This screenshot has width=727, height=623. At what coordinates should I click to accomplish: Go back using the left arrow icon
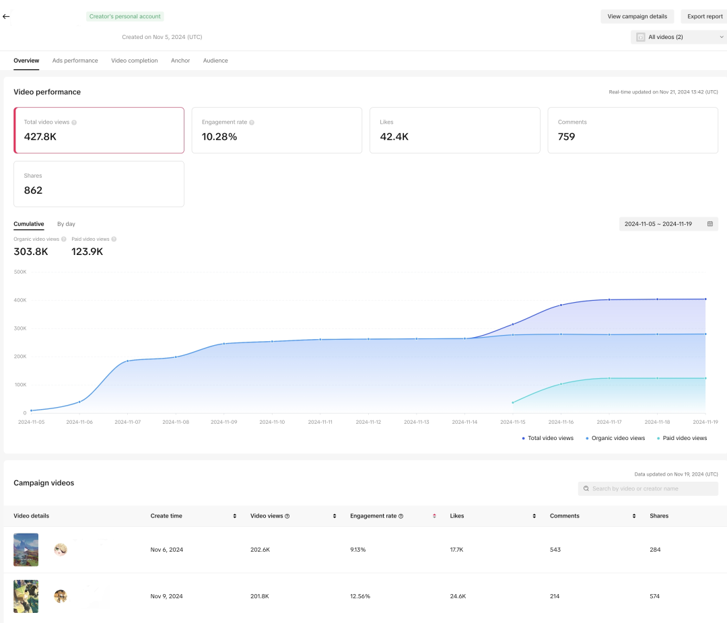(6, 17)
